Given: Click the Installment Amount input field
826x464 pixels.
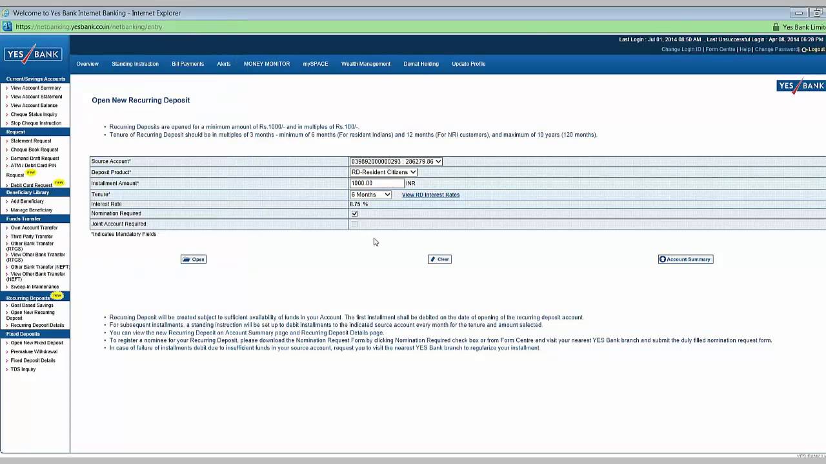Looking at the screenshot, I should click(x=377, y=183).
